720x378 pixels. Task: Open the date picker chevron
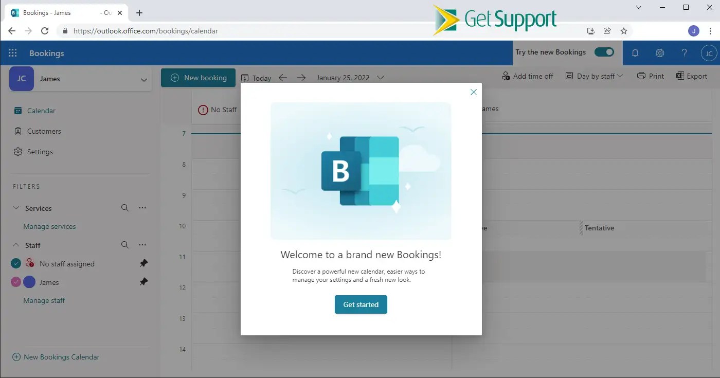[381, 78]
